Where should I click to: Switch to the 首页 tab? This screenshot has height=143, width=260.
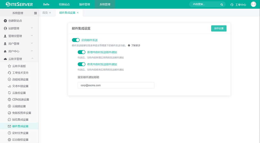(x=45, y=13)
